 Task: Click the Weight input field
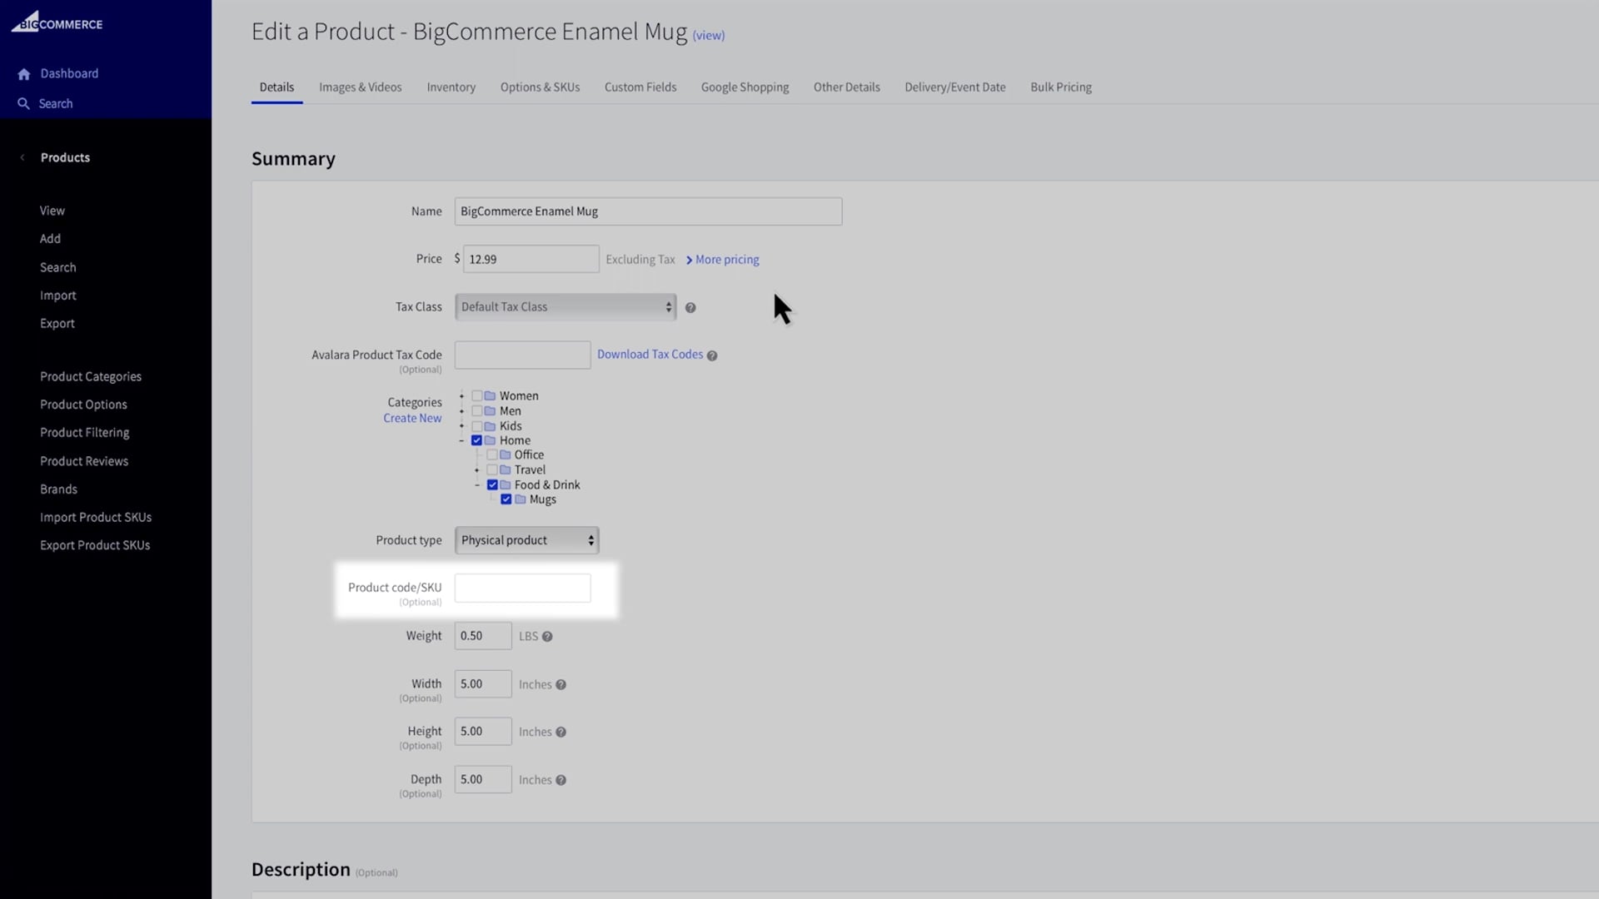tap(483, 636)
